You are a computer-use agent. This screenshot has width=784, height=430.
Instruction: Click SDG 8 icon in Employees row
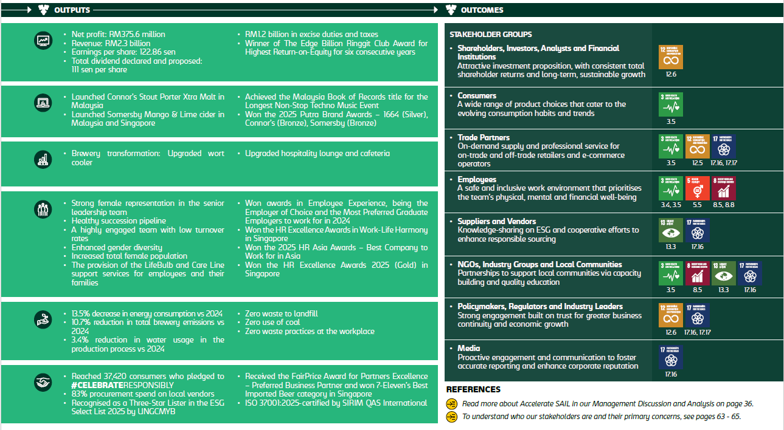click(x=723, y=188)
